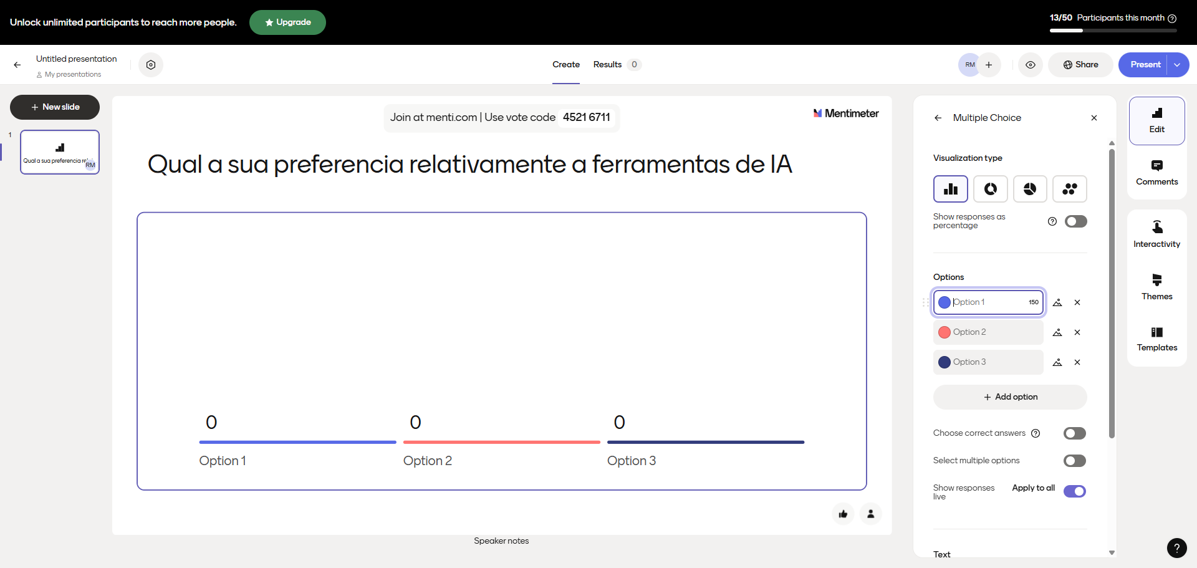
Task: Open the Themes sidebar panel
Action: click(1157, 287)
